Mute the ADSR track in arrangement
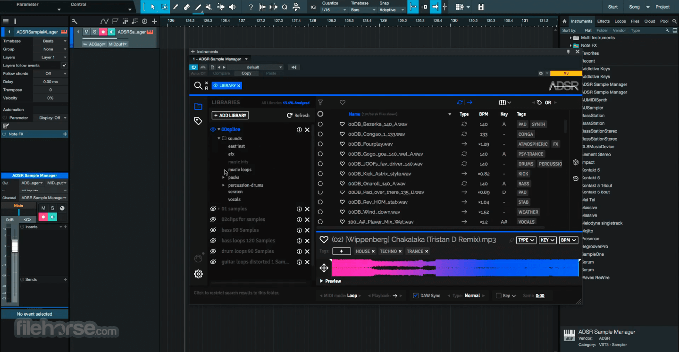The image size is (679, 352). 86,32
